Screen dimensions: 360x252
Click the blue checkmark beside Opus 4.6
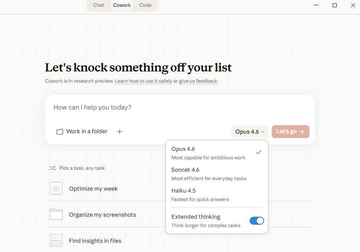pyautogui.click(x=258, y=152)
